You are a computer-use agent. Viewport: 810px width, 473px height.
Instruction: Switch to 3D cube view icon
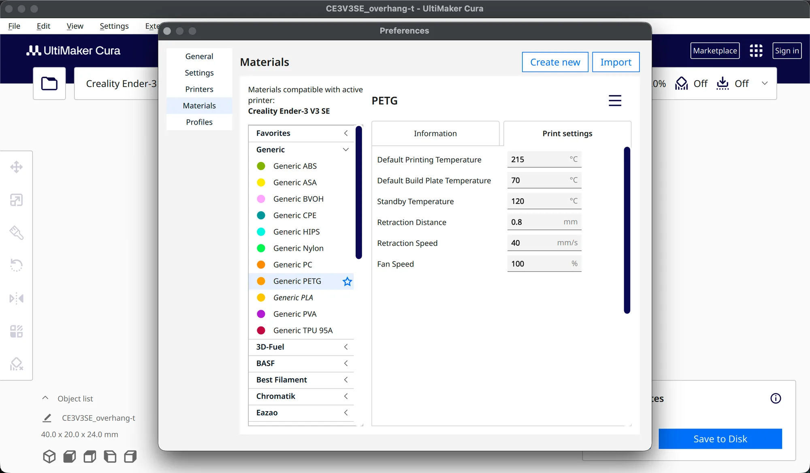[49, 456]
